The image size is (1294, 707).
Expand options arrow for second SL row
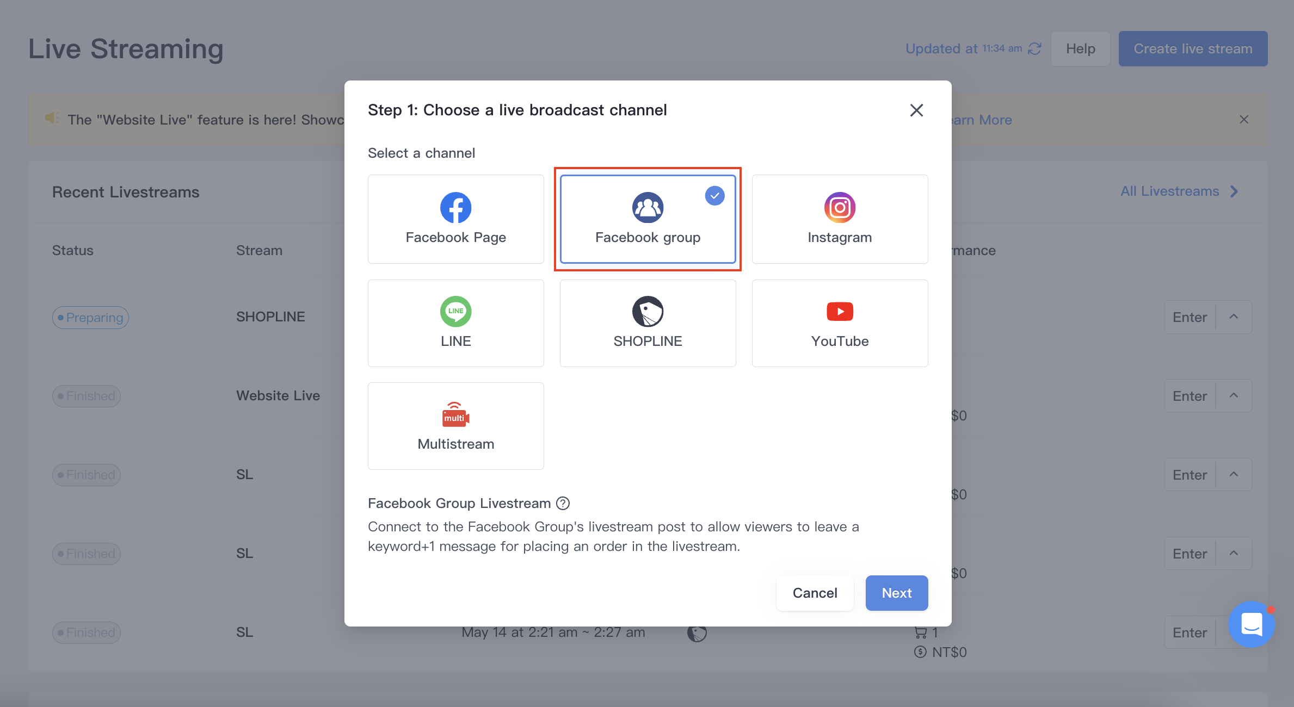click(x=1234, y=554)
